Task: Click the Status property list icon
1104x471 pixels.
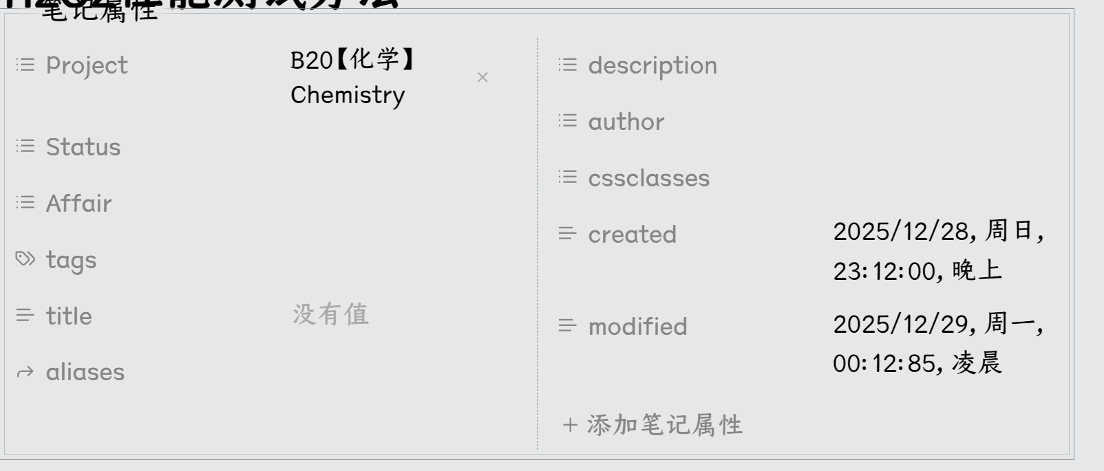Action: [25, 146]
